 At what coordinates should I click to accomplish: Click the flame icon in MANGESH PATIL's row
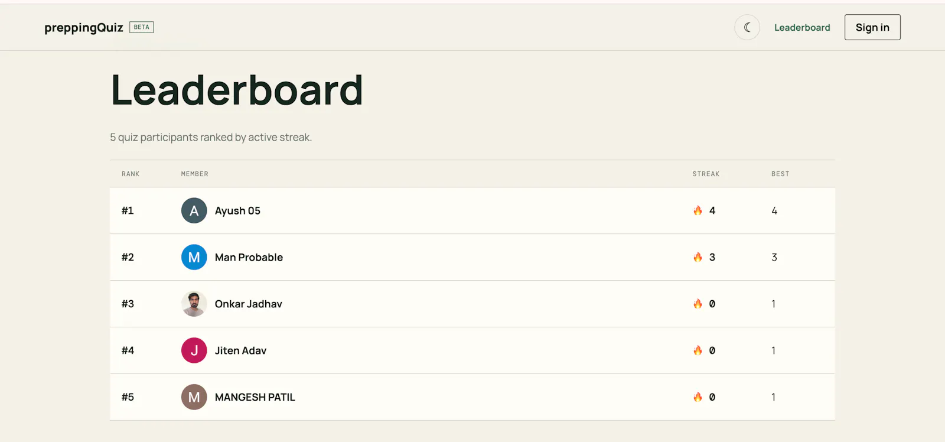click(x=698, y=397)
